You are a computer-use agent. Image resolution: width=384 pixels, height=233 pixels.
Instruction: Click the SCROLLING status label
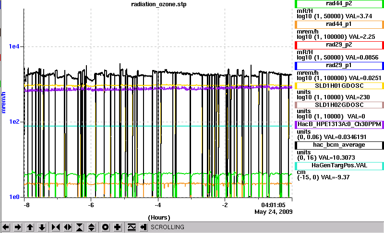click(168, 227)
